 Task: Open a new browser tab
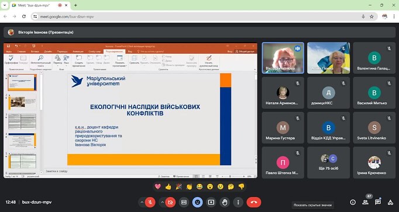click(75, 5)
